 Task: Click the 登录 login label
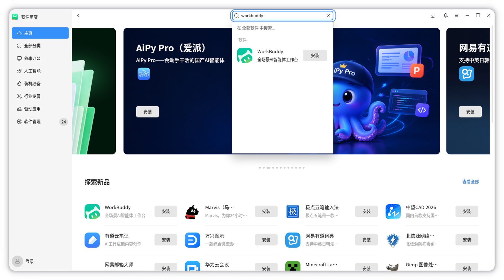click(30, 261)
